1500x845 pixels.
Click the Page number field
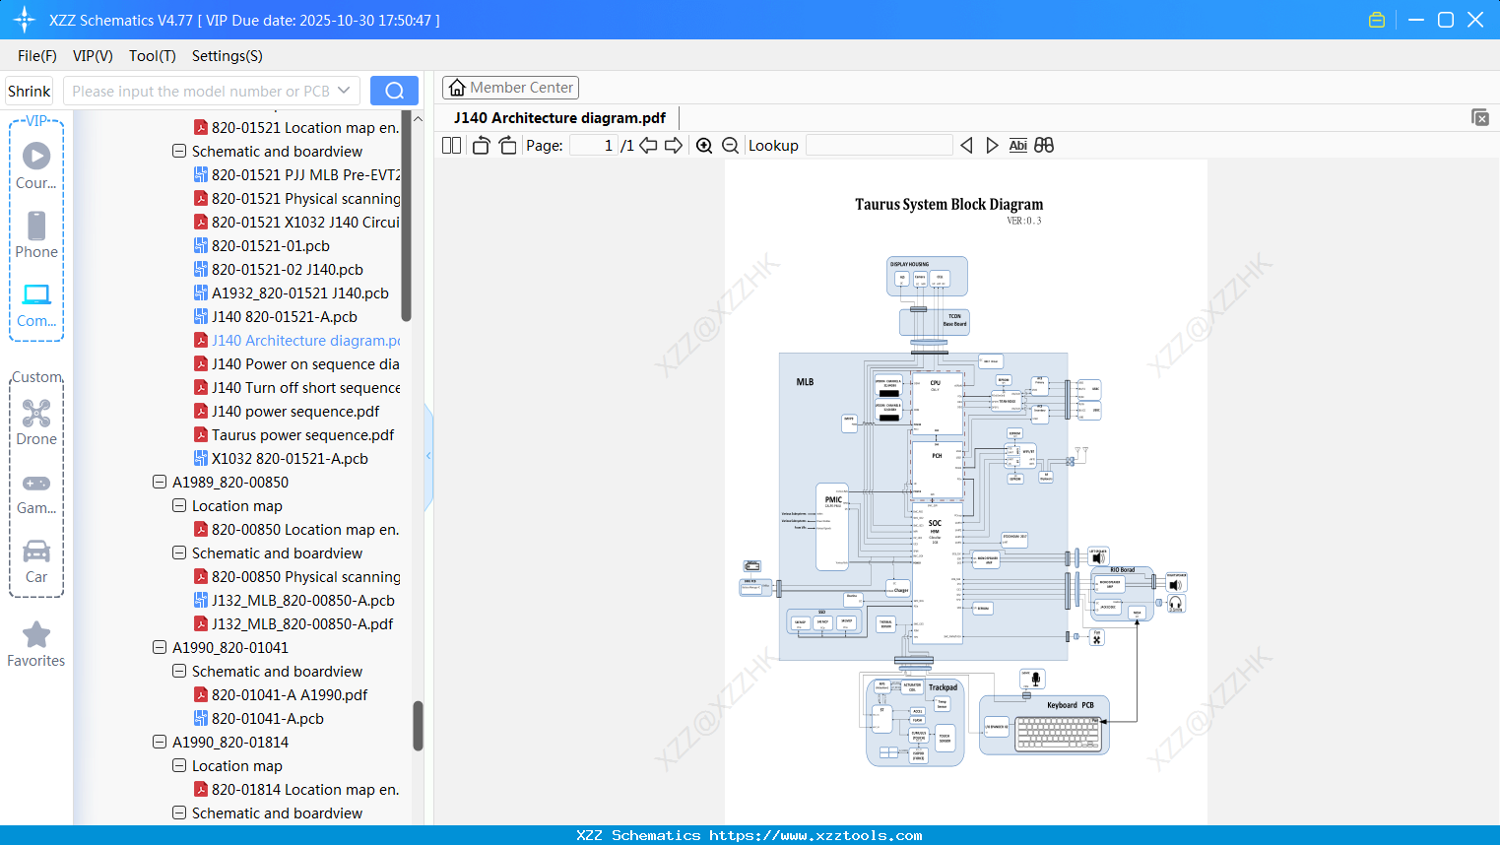[x=593, y=146]
